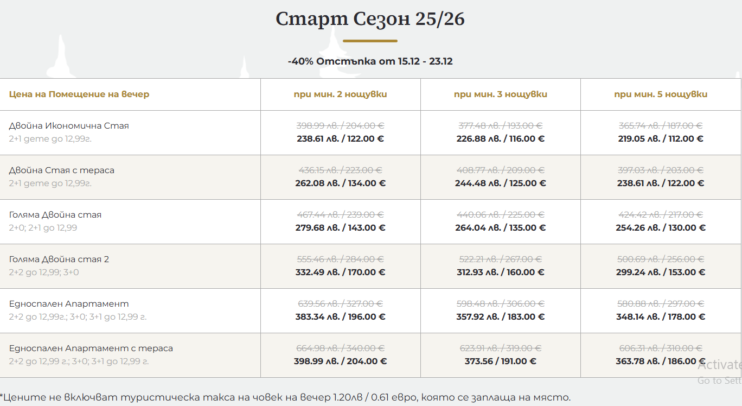The width and height of the screenshot is (742, 406).
Task: Click the 373.56 / 191.00 € price
Action: [500, 361]
